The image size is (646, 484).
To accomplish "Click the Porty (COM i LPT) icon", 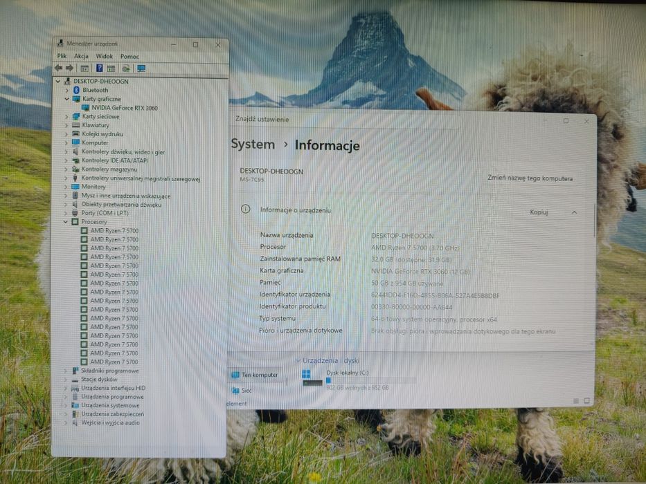I will [75, 213].
